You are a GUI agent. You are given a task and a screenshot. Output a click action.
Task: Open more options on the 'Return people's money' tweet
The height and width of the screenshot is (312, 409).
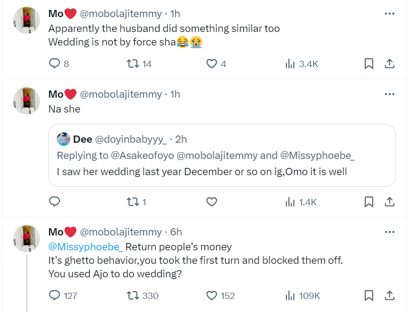pyautogui.click(x=390, y=232)
